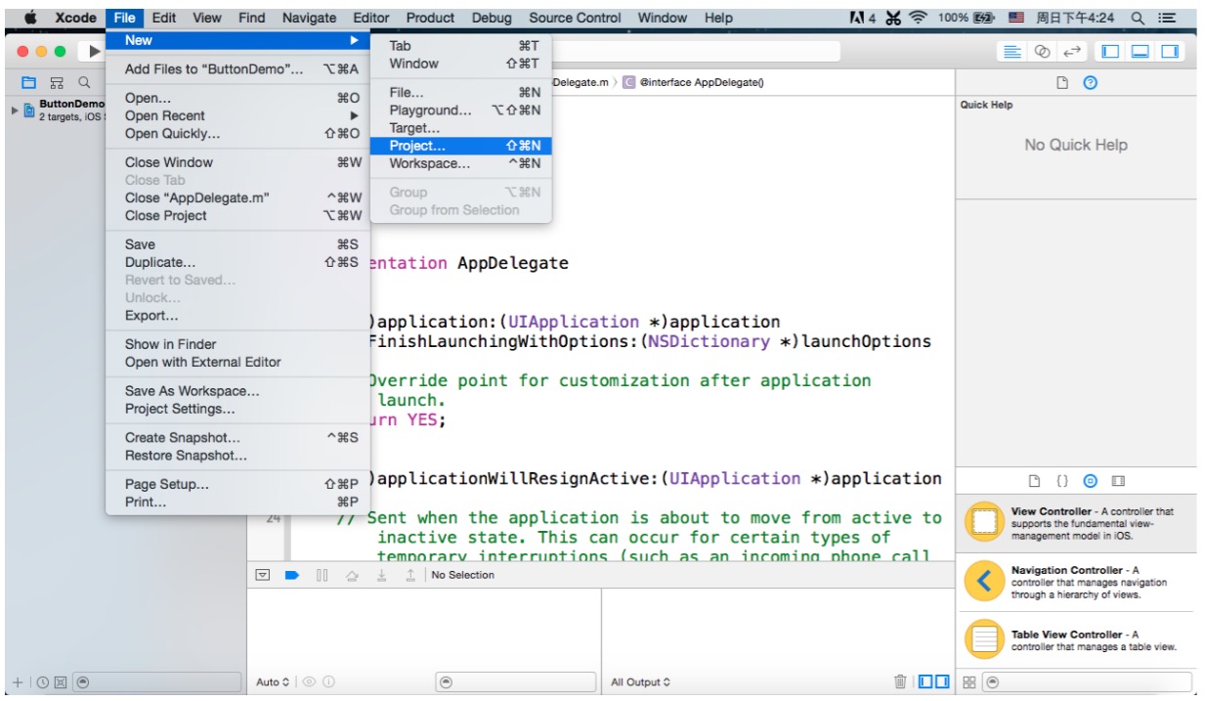Choose Playground... from the New submenu
Screen dimensions: 1205x701
click(x=461, y=110)
